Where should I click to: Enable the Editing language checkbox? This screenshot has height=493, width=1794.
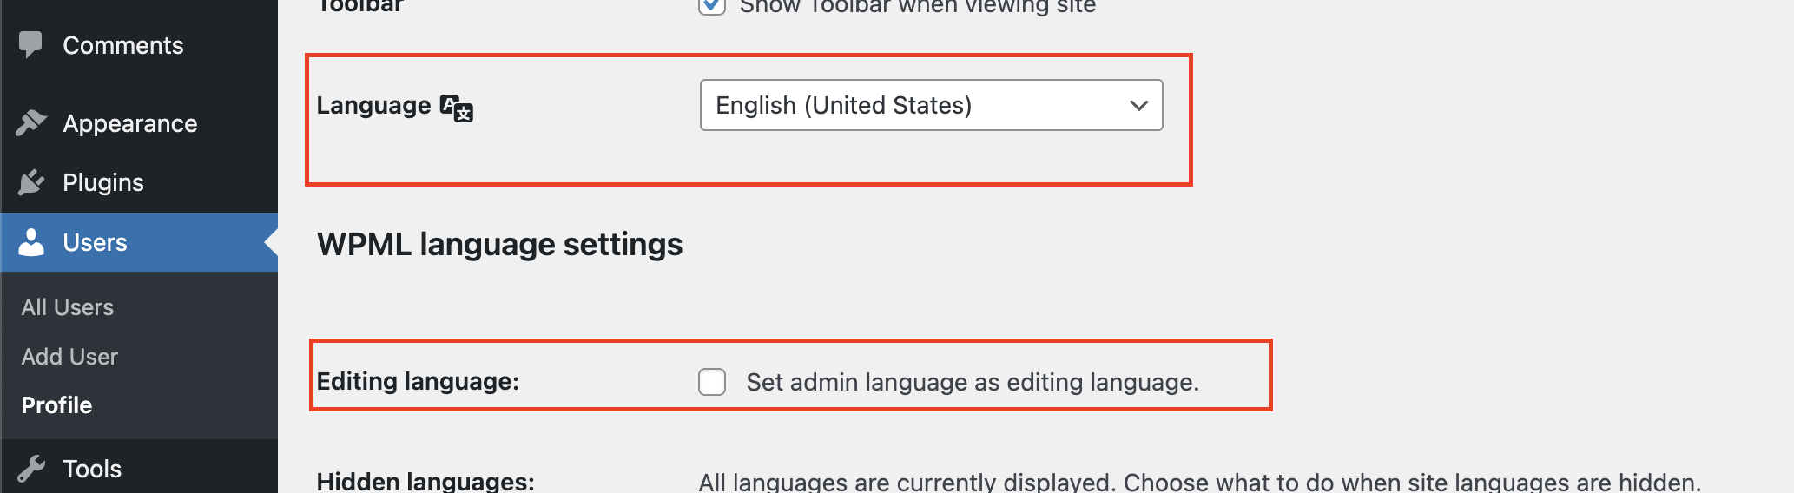point(712,382)
